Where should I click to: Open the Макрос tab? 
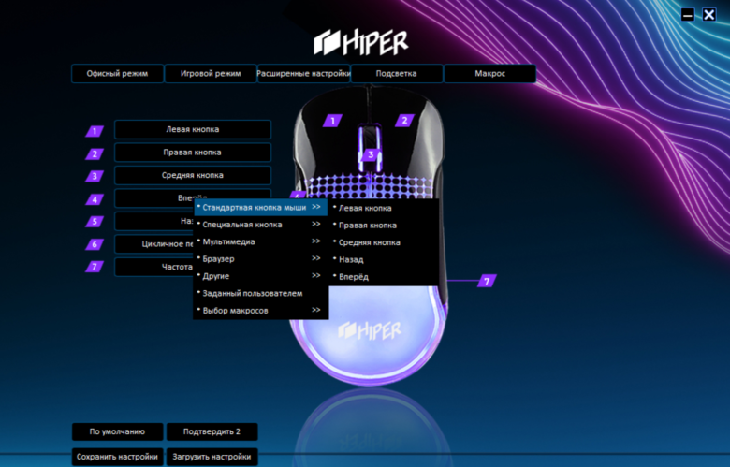click(489, 74)
